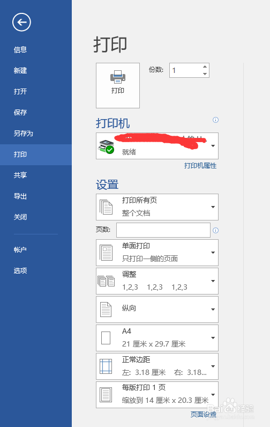Decrease copies with the down arrow

click(205, 74)
